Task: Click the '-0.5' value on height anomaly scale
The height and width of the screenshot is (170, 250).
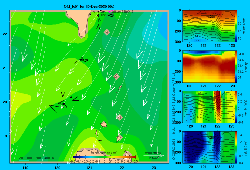Action: coord(73,161)
